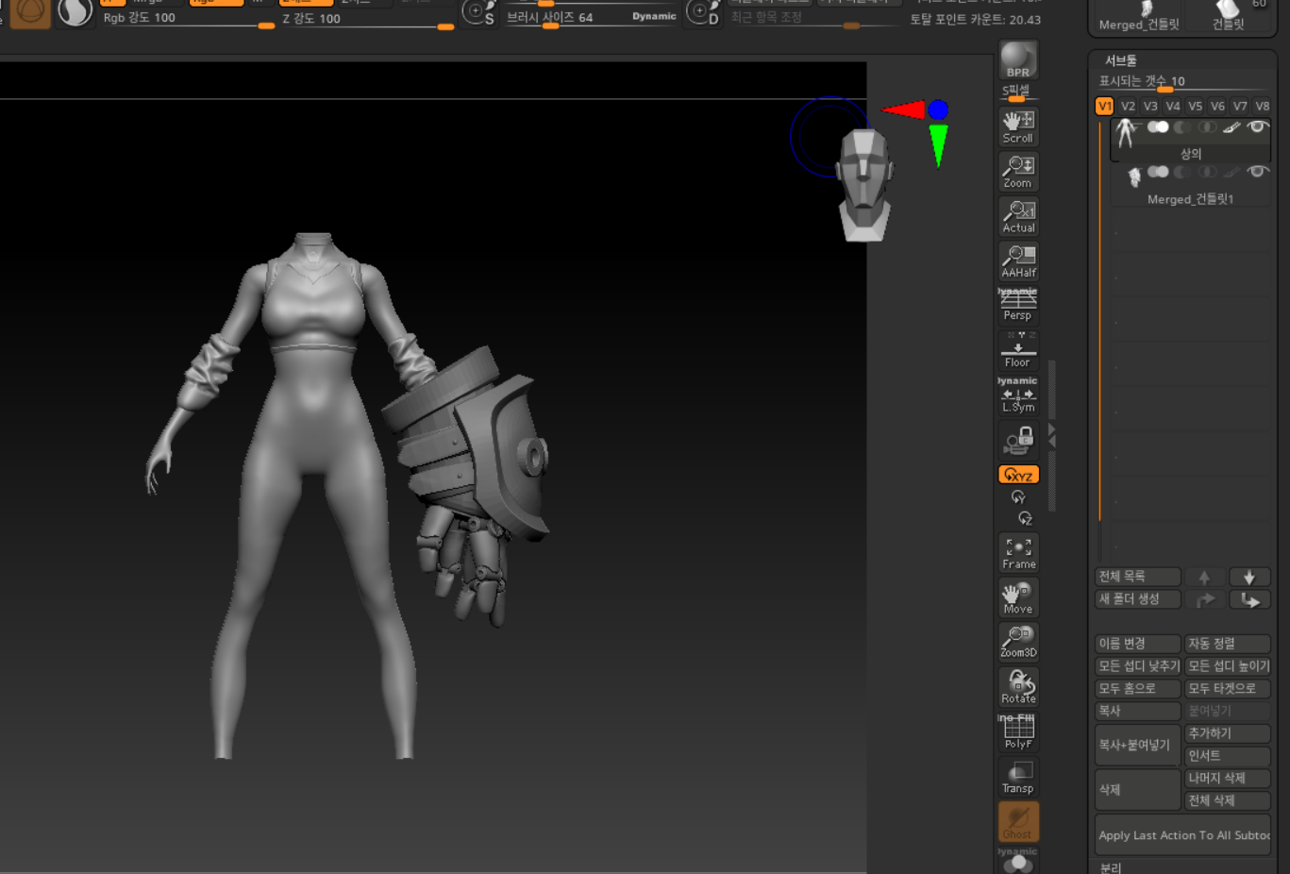Toggle Persp perspective mode
This screenshot has width=1290, height=874.
[x=1018, y=305]
